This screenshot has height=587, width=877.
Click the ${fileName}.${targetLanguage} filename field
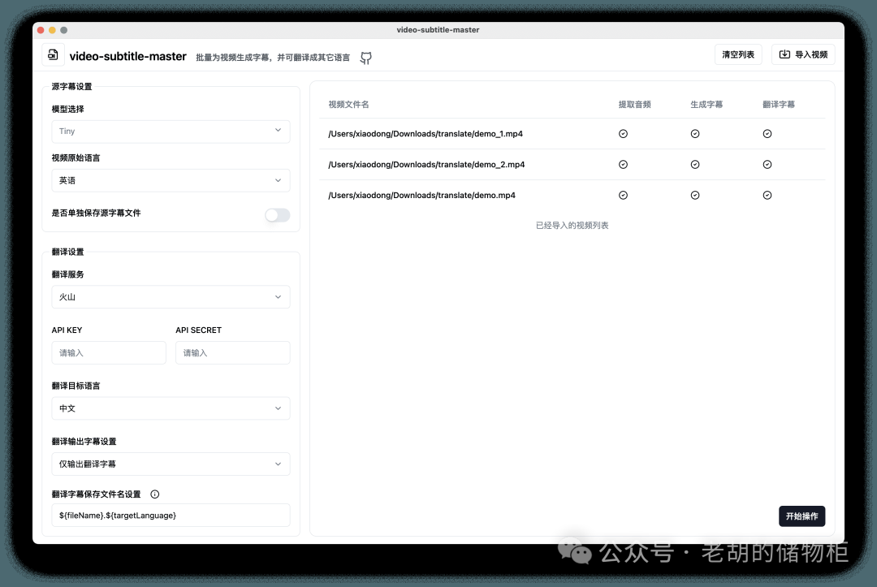pyautogui.click(x=171, y=516)
